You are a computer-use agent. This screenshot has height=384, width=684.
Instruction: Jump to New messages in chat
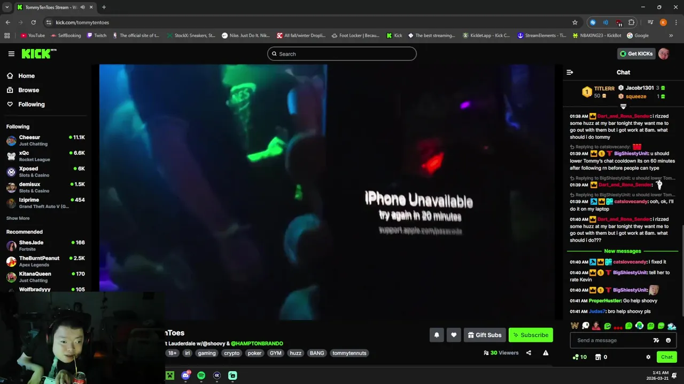(x=623, y=251)
